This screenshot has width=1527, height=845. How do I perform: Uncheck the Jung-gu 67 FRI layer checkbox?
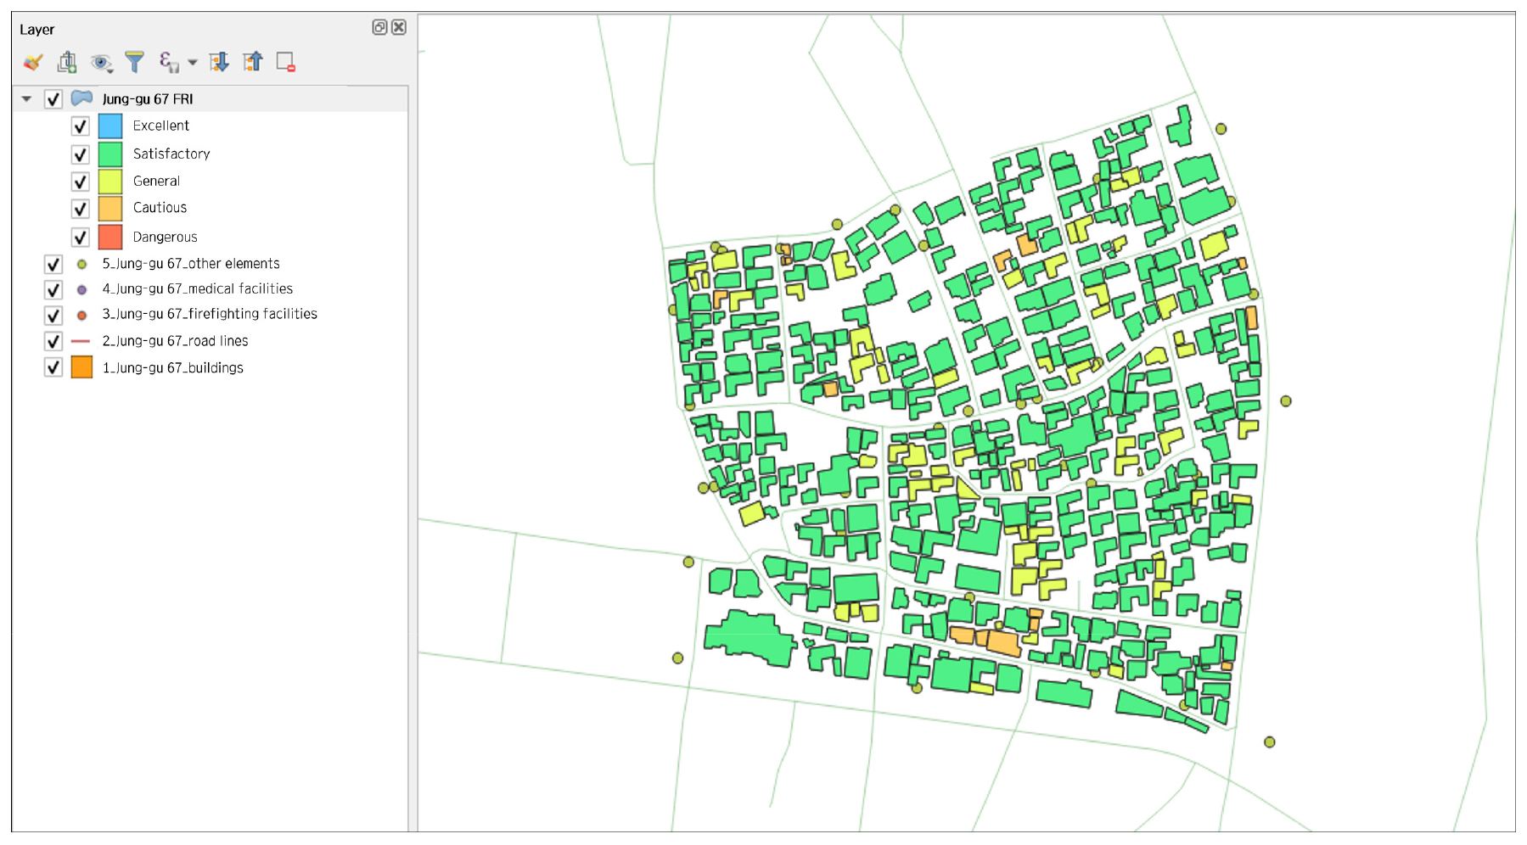pyautogui.click(x=53, y=99)
